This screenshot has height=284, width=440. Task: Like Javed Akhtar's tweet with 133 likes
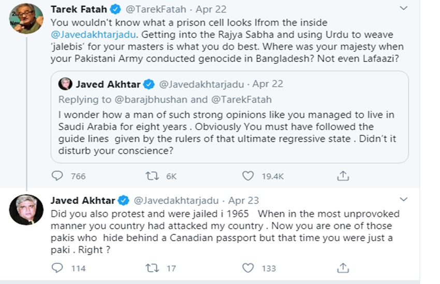click(248, 268)
